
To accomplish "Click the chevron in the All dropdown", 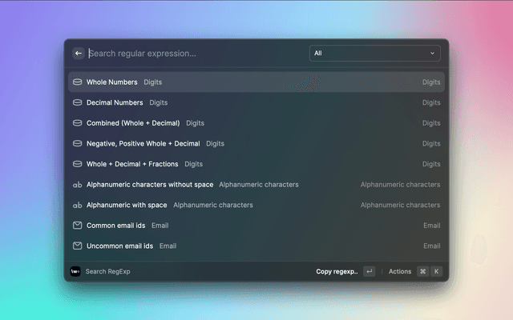I will [433, 54].
